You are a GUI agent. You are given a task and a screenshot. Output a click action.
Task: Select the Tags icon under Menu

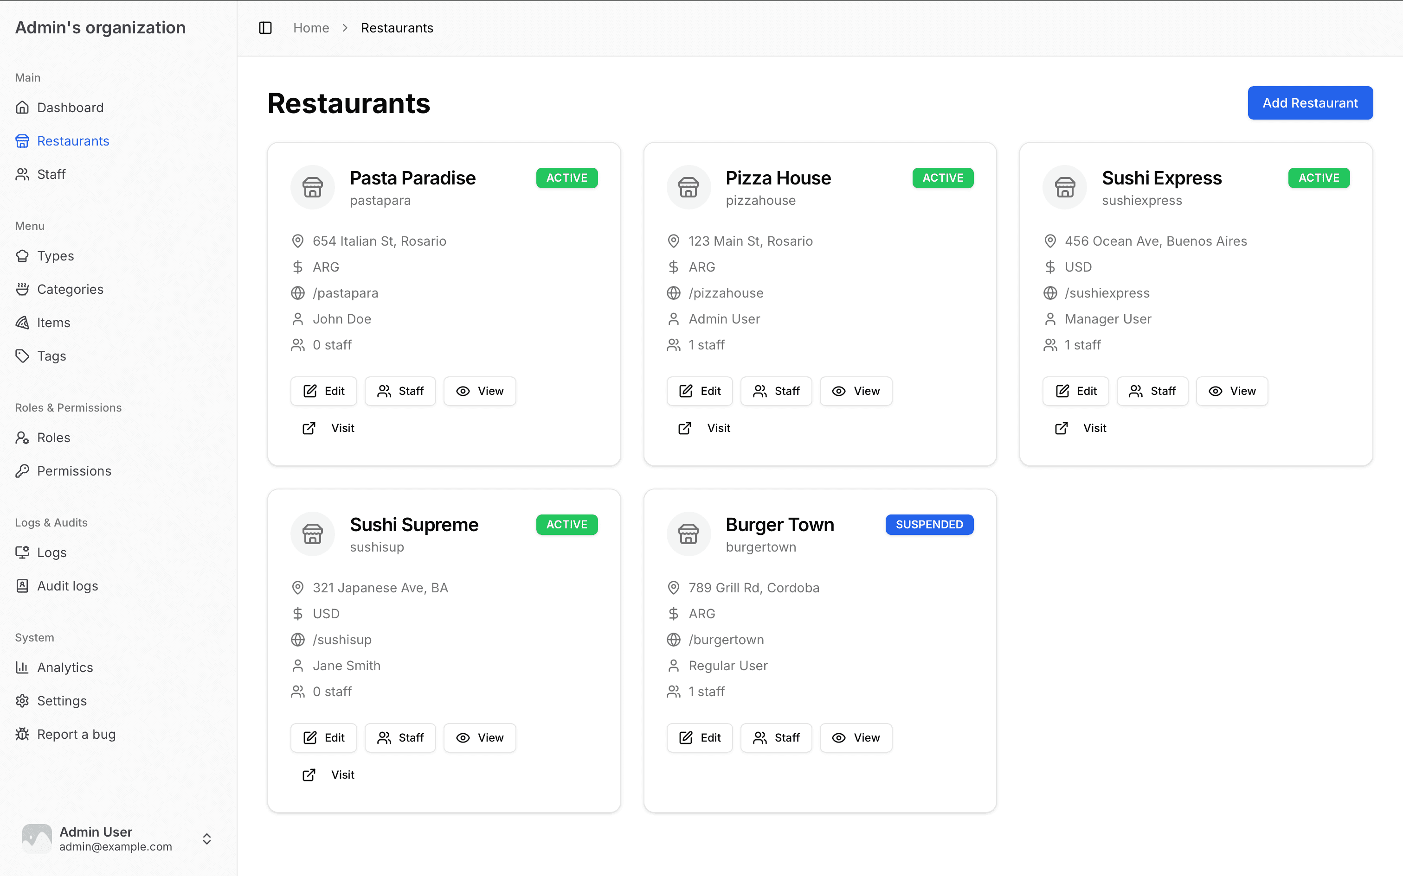pos(23,356)
